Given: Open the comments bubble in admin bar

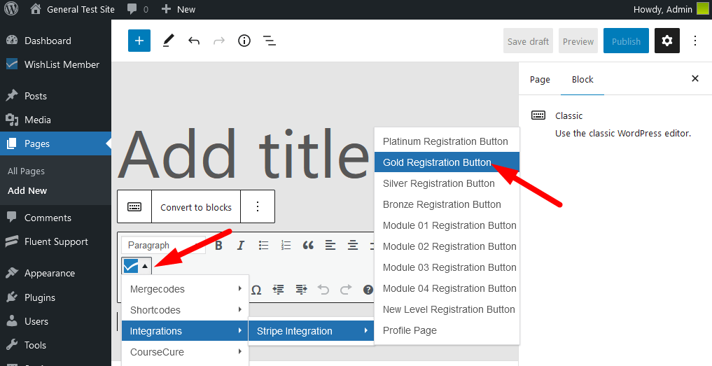Looking at the screenshot, I should [138, 9].
